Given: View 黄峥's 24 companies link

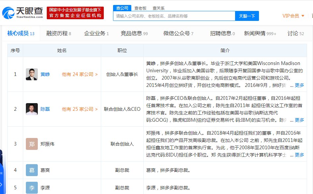Looking at the screenshot, I should tap(80, 74).
